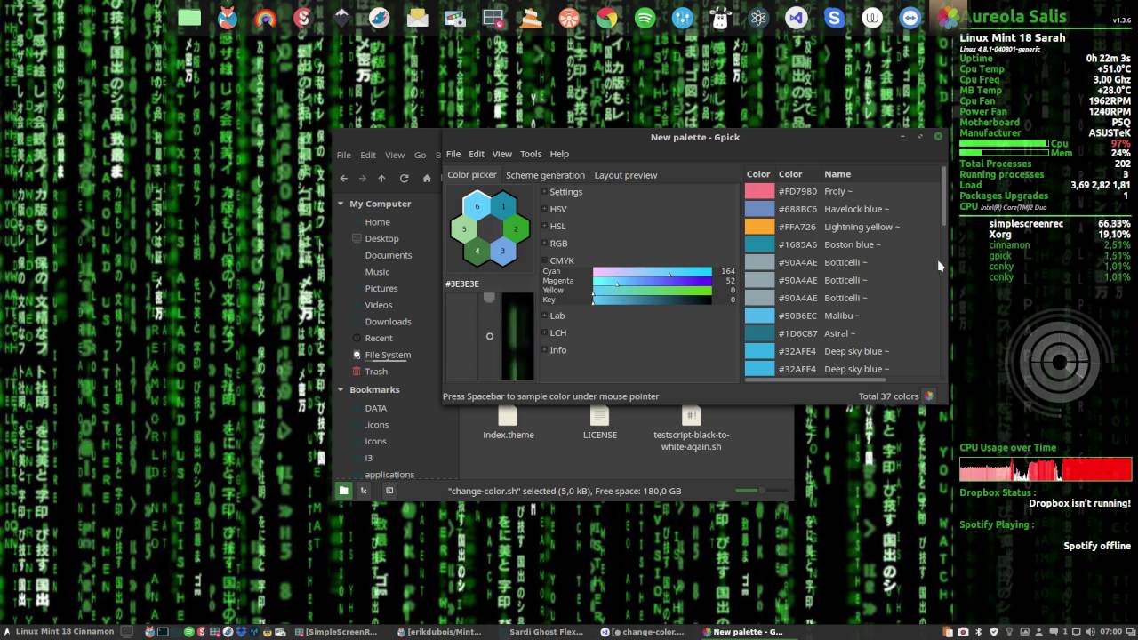The height and width of the screenshot is (640, 1138).
Task: Open the erikdubois/Mint taskbar window
Action: (x=438, y=632)
